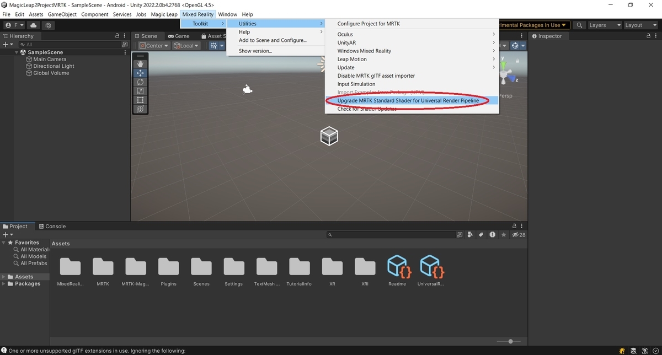Select the Plugins folder
The image size is (662, 355).
[169, 271]
